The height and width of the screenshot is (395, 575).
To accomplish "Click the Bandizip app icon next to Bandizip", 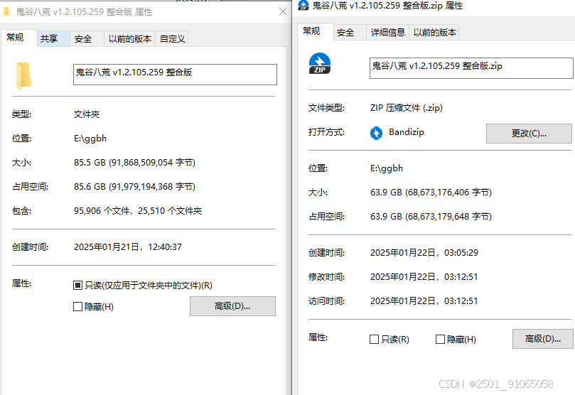I will pyautogui.click(x=376, y=133).
